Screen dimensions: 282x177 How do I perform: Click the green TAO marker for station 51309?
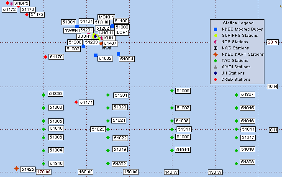44,95
